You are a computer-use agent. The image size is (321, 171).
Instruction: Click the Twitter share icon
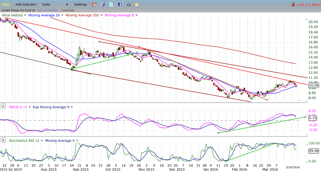(111, 5)
